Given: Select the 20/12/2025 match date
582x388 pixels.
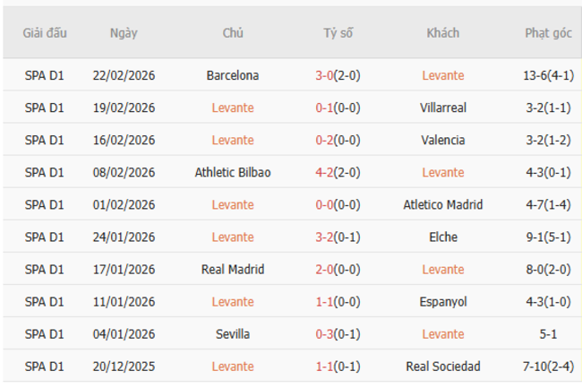Looking at the screenshot, I should (x=124, y=366).
